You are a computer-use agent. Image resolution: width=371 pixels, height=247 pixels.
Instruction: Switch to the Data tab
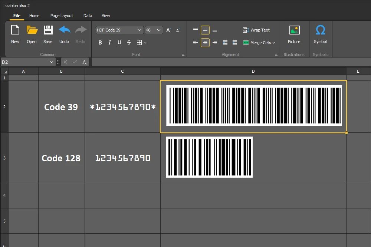point(88,16)
